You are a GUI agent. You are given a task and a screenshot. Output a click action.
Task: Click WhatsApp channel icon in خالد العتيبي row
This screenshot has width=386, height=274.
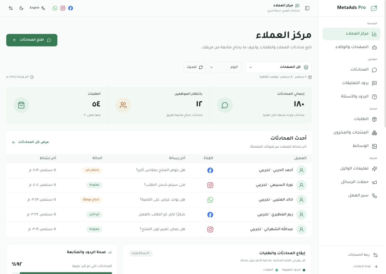pos(210,200)
